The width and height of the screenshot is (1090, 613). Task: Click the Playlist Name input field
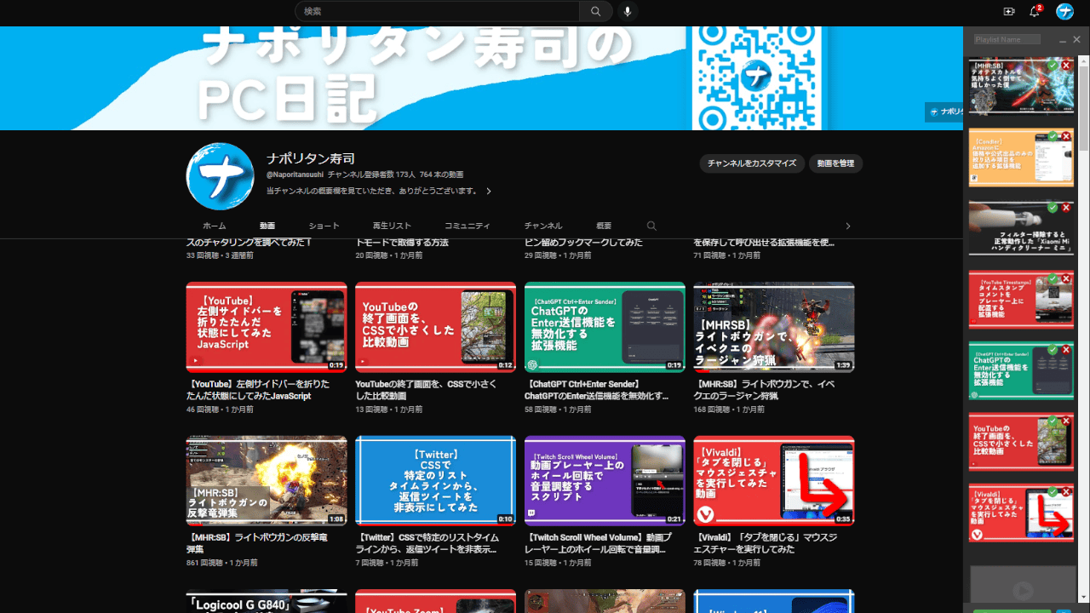(1007, 39)
